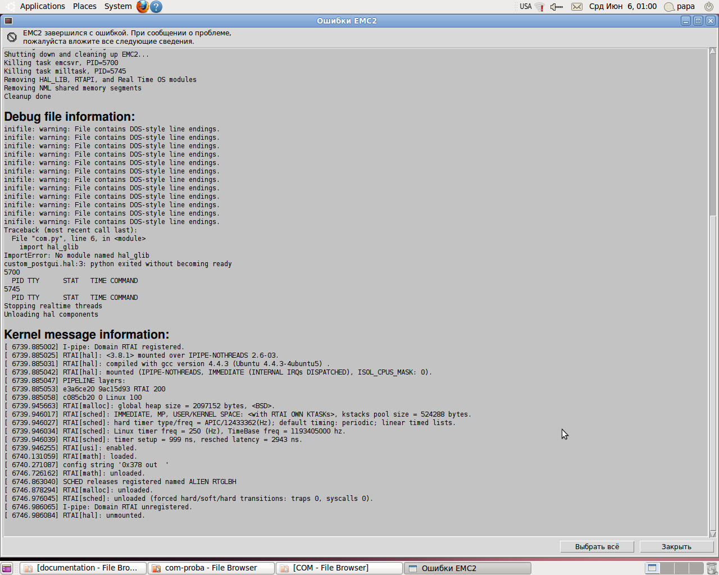Click the line "Removing HAL_LIB, RTAPI, and Real Time OS modules"
Viewport: 719px width, 575px height.
101,80
